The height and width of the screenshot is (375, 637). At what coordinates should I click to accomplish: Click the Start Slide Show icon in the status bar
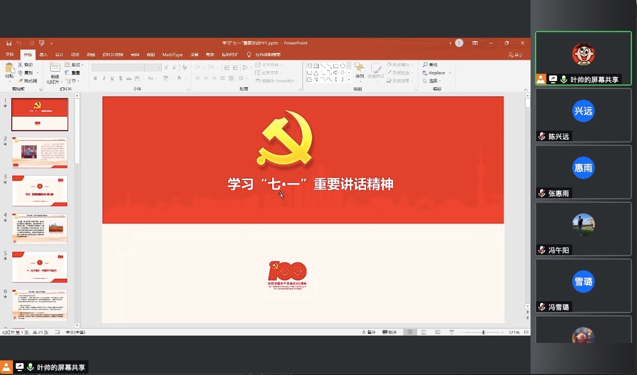(x=451, y=332)
